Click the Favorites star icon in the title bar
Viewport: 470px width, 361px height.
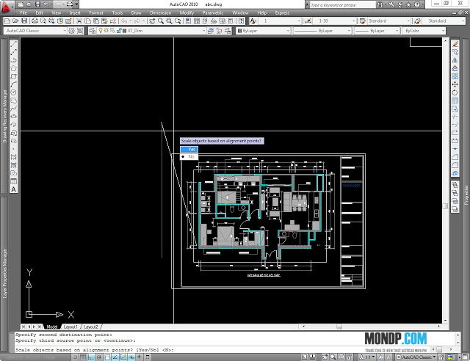click(408, 4)
